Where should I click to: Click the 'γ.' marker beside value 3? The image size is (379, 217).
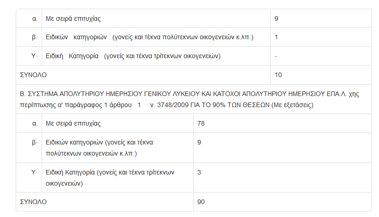34,172
